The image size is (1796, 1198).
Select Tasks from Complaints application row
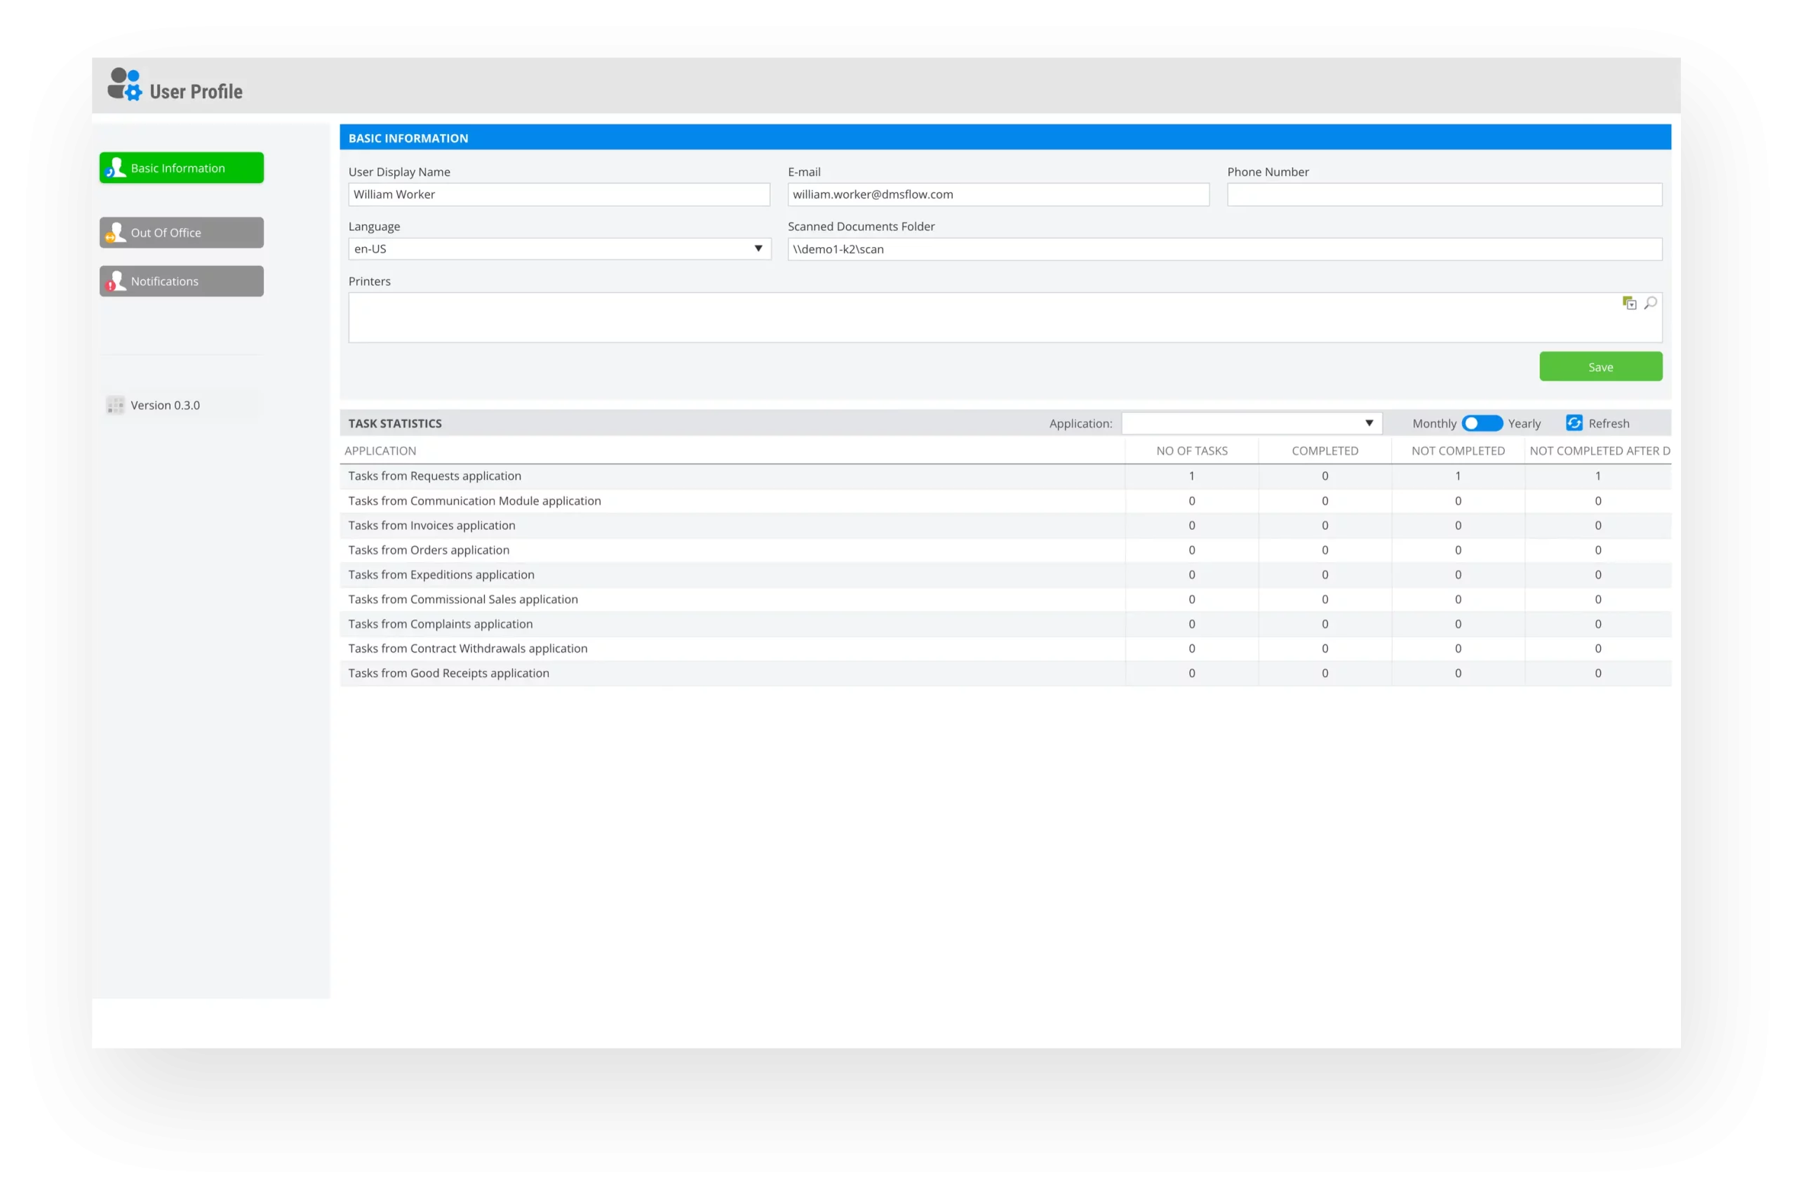pyautogui.click(x=1005, y=624)
